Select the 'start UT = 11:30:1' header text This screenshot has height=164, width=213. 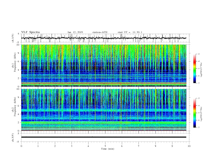pyautogui.click(x=130, y=32)
